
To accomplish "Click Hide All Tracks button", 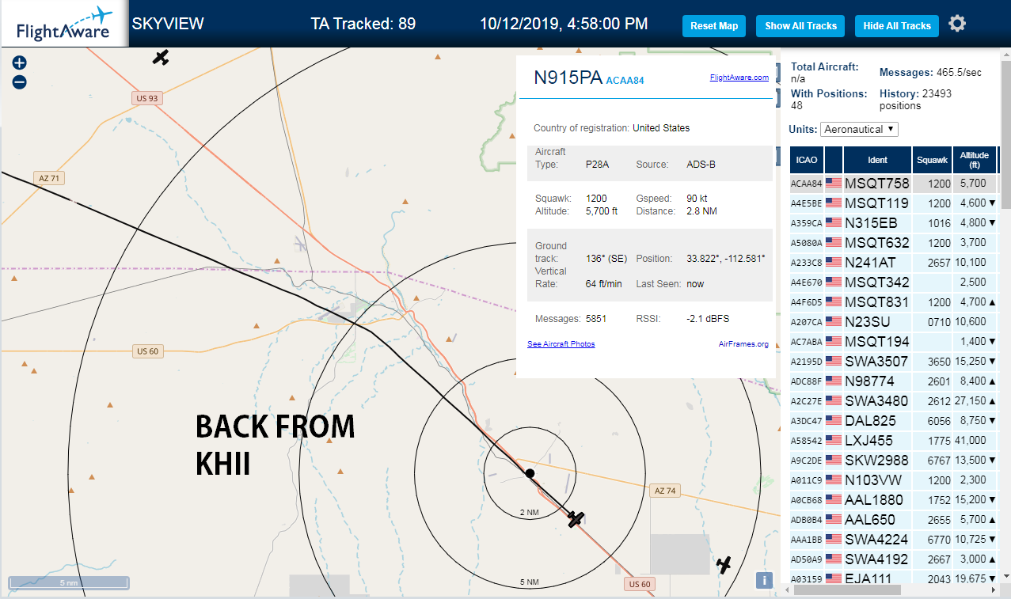I will 897,26.
